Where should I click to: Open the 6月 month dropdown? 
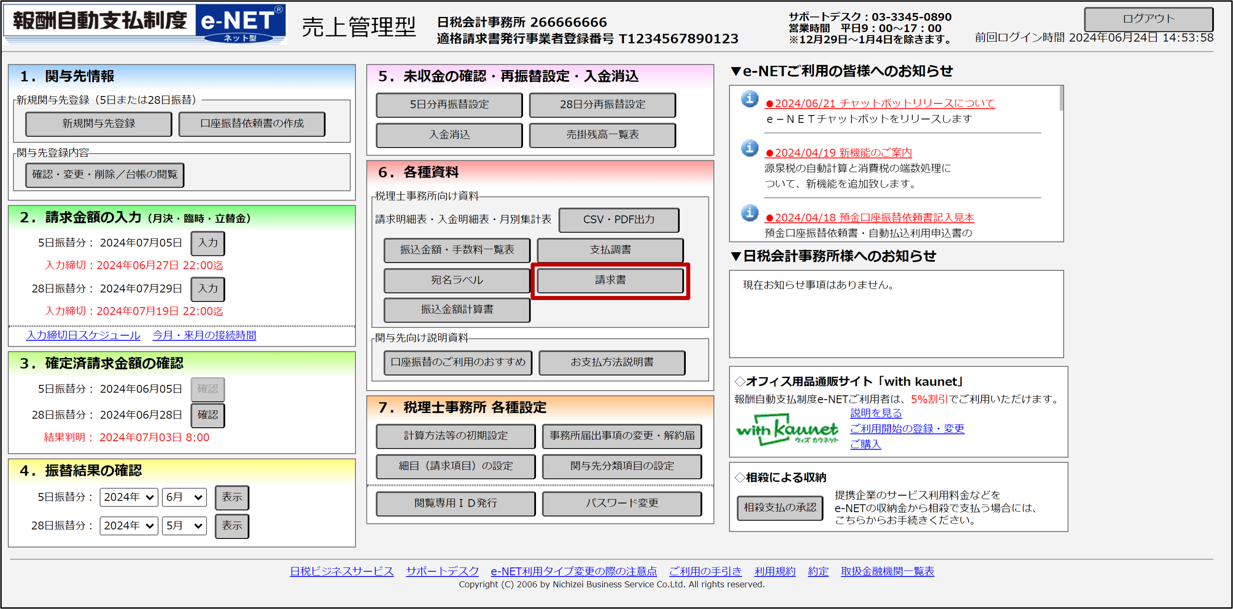point(184,497)
